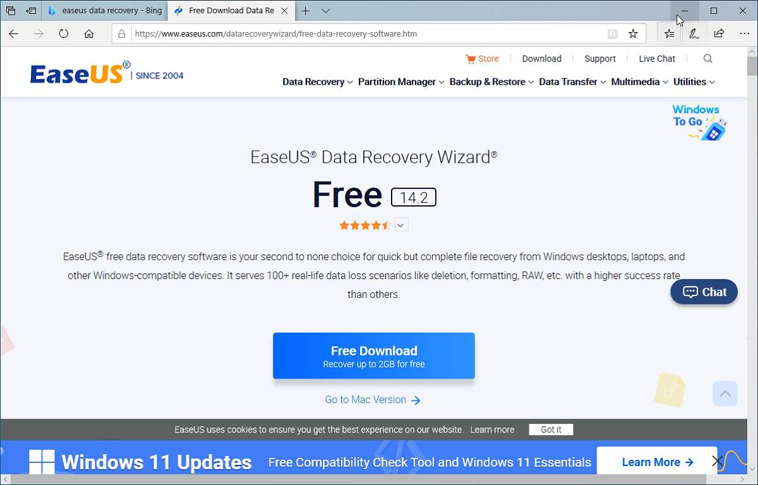Open the tab previews icon in Edge
The height and width of the screenshot is (485, 758).
[11, 11]
